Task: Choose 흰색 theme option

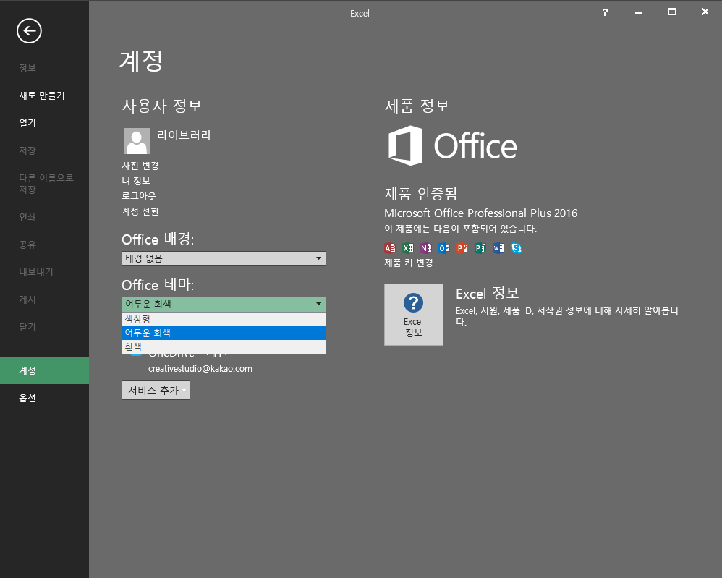Action: (224, 347)
